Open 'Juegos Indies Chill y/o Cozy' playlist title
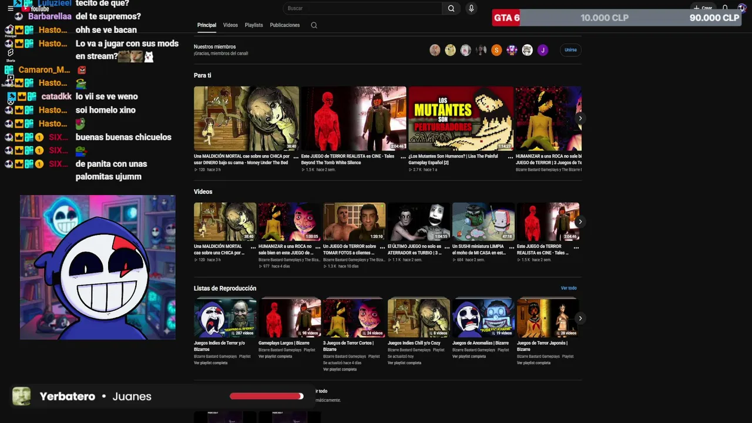 414,343
